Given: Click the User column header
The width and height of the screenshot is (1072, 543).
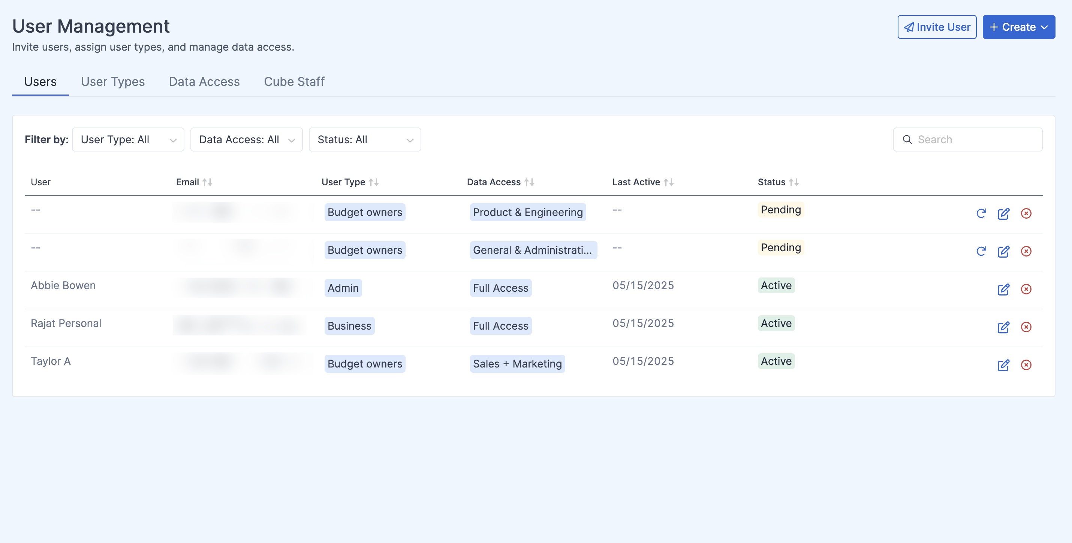Looking at the screenshot, I should click(40, 182).
